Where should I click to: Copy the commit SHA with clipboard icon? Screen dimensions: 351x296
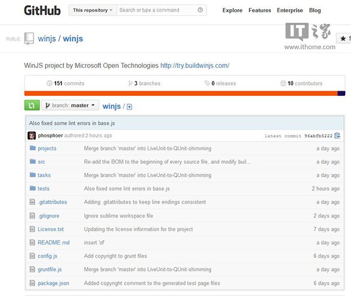(338, 136)
